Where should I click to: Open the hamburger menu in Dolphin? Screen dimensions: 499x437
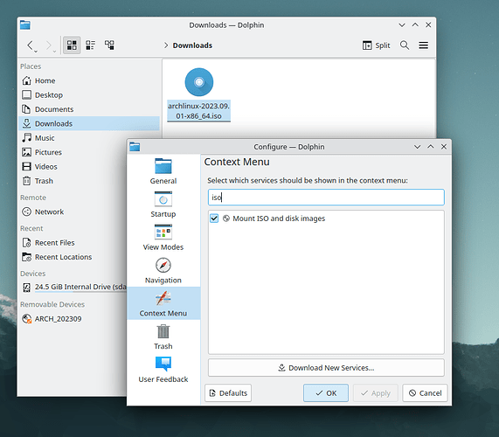423,45
